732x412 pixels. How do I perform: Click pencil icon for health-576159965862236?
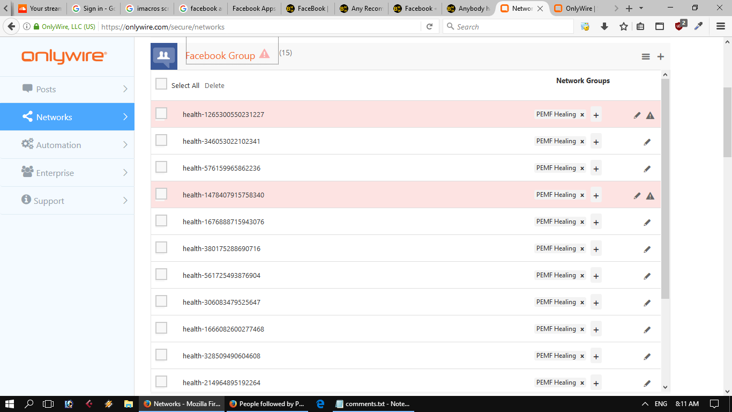click(647, 168)
